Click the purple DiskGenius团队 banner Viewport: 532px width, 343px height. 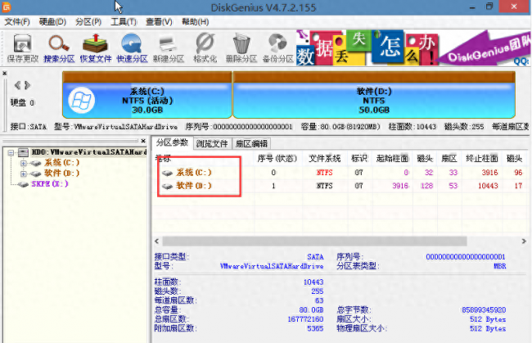[x=485, y=47]
